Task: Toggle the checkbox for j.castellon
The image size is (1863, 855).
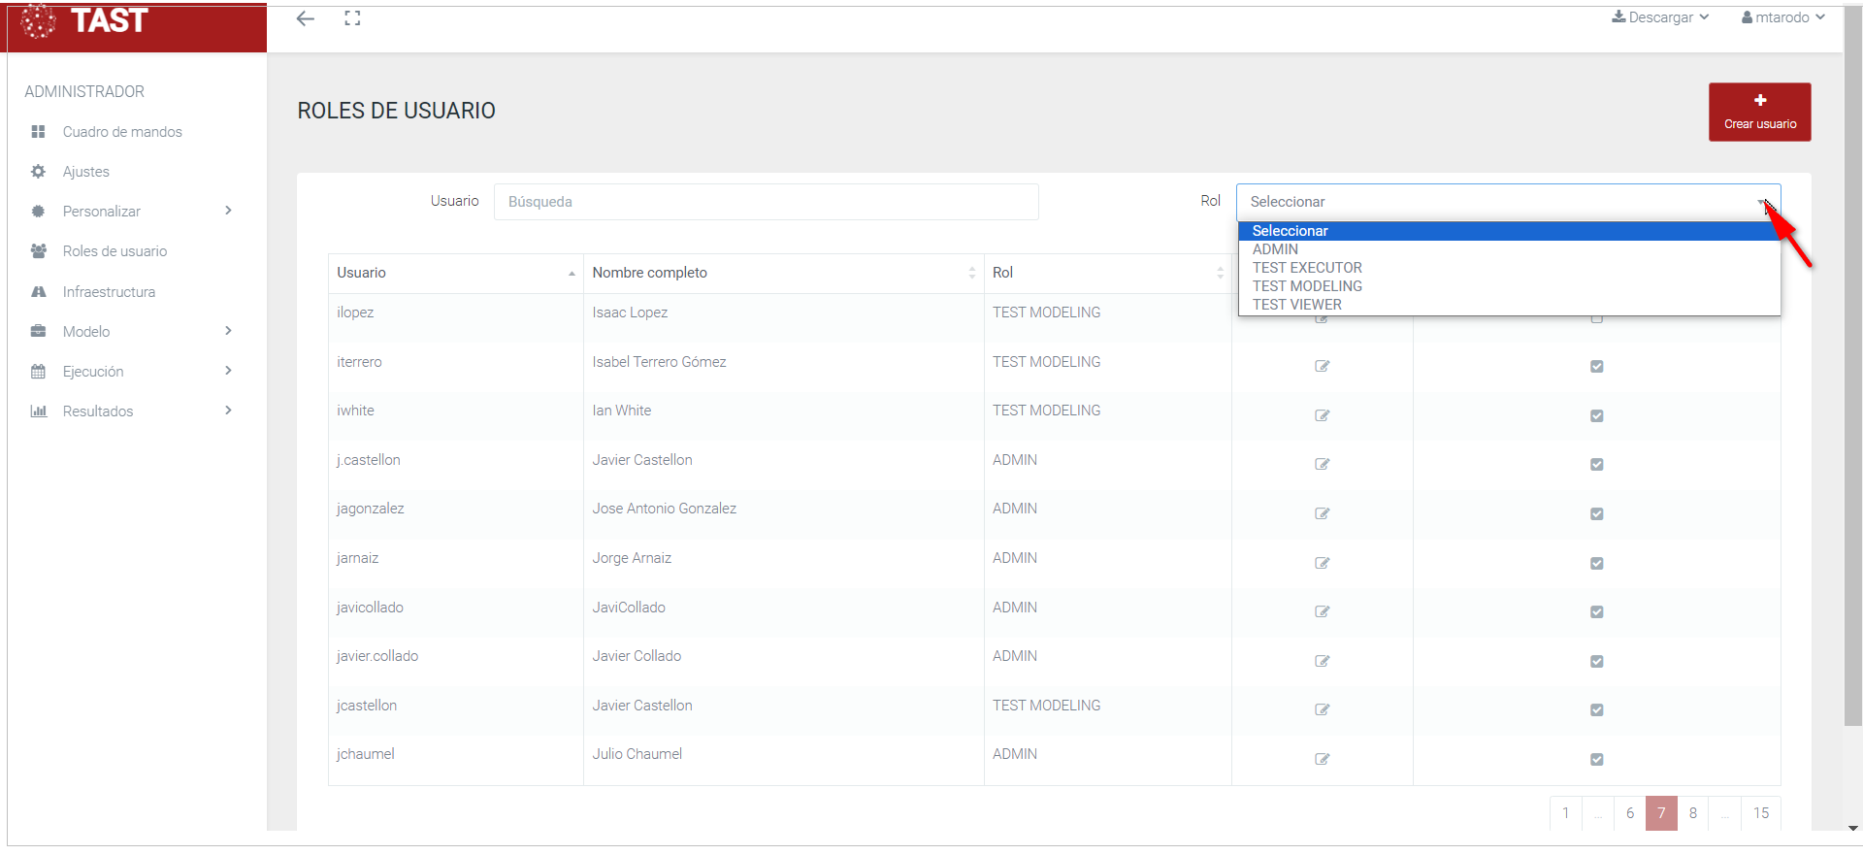Action: [x=1596, y=465]
